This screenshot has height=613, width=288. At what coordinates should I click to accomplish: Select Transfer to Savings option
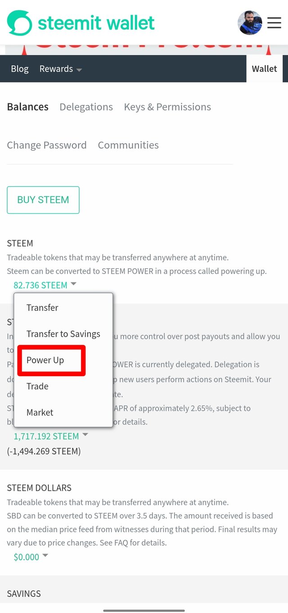pos(63,334)
